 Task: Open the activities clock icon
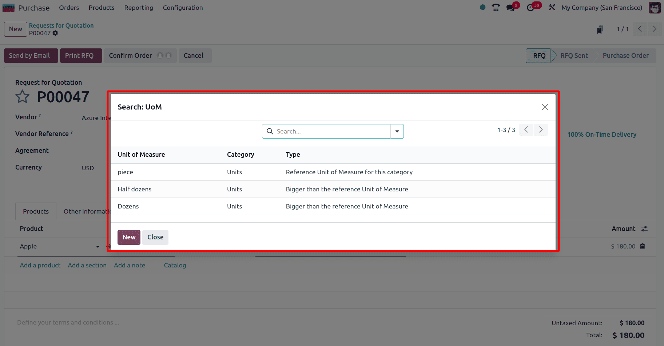[531, 8]
